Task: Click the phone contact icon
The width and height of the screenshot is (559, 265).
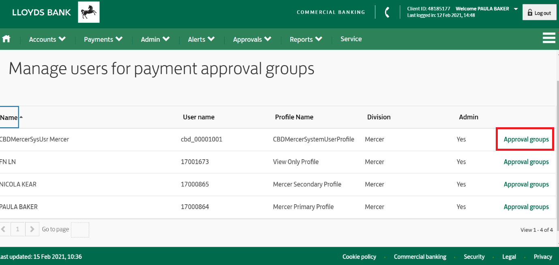Action: click(x=387, y=12)
